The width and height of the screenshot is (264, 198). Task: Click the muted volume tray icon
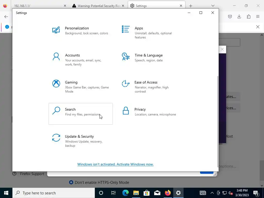pyautogui.click(x=231, y=193)
